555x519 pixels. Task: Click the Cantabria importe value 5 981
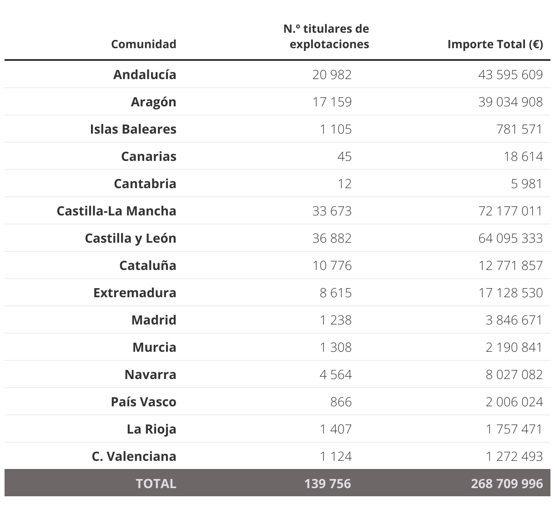pos(526,184)
